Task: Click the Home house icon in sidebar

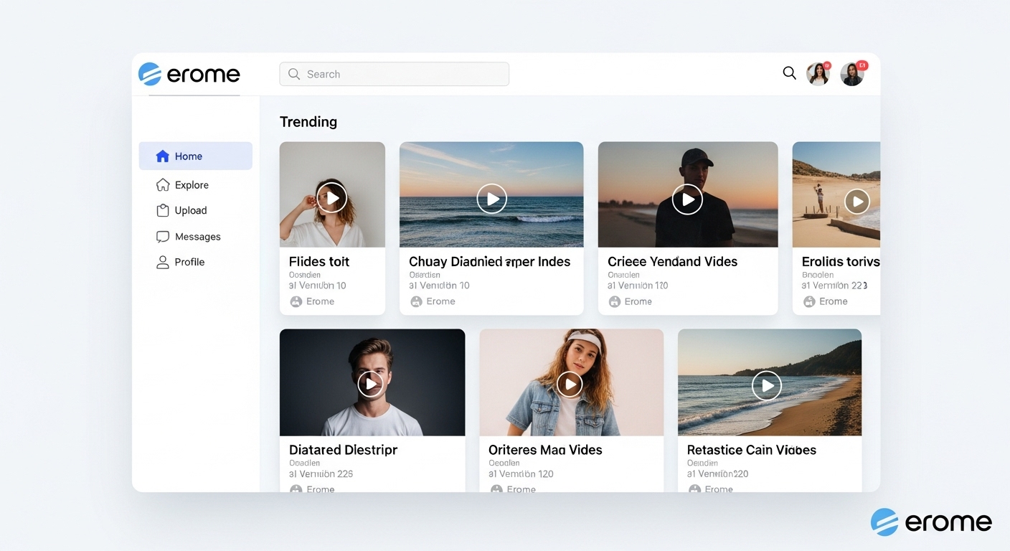Action: [162, 156]
